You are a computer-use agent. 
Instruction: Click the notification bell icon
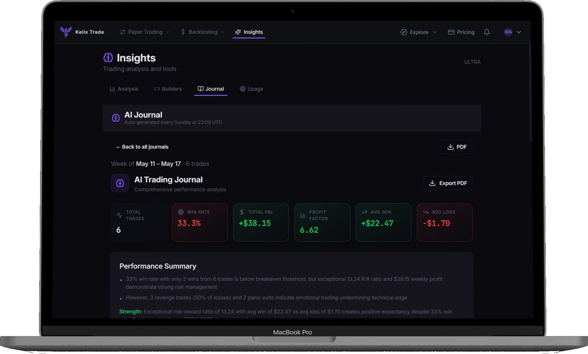[487, 32]
